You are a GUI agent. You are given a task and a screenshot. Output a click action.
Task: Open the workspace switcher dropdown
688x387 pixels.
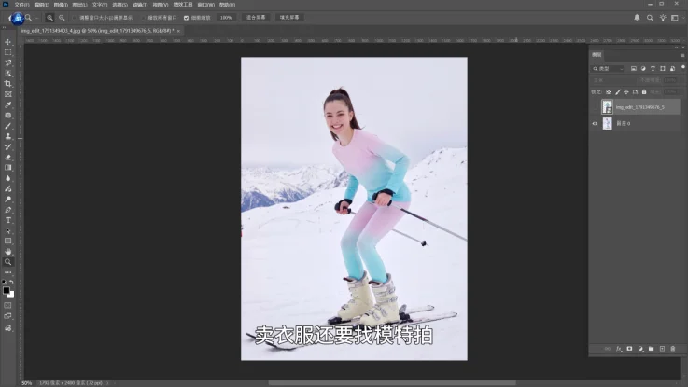point(677,18)
